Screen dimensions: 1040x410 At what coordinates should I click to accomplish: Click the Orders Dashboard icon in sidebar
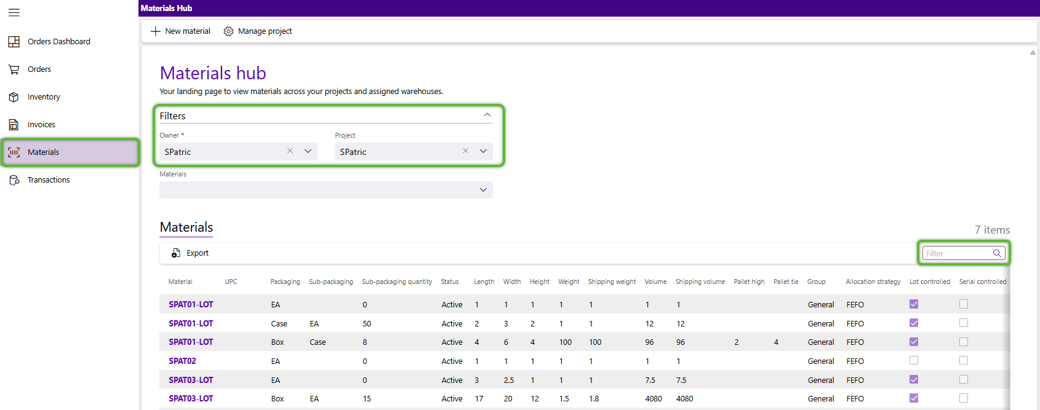point(14,42)
